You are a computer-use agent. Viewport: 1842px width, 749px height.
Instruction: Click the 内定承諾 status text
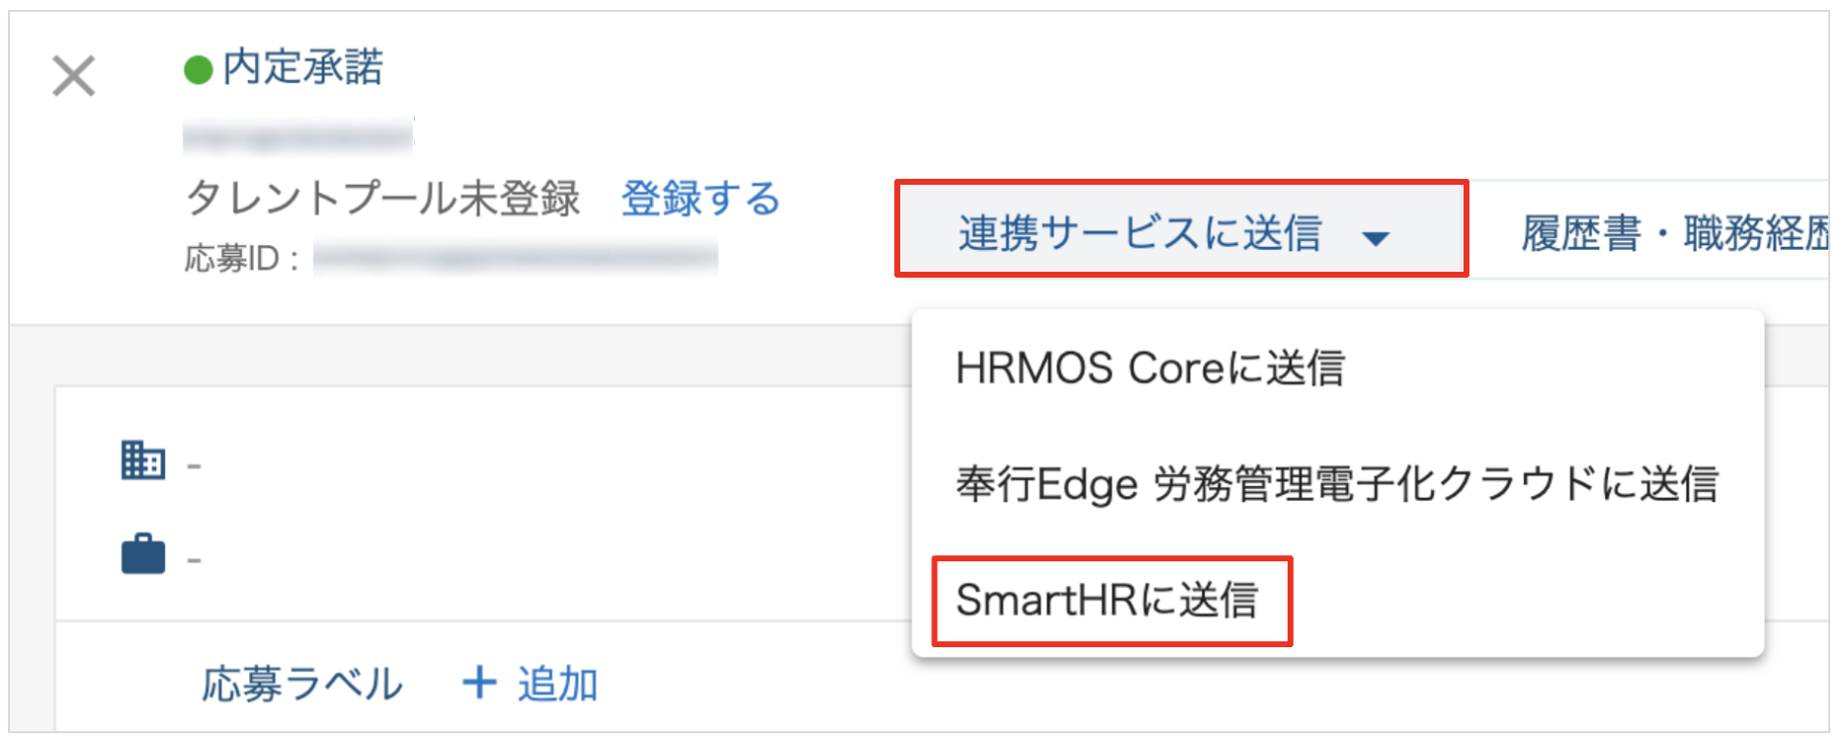[302, 67]
